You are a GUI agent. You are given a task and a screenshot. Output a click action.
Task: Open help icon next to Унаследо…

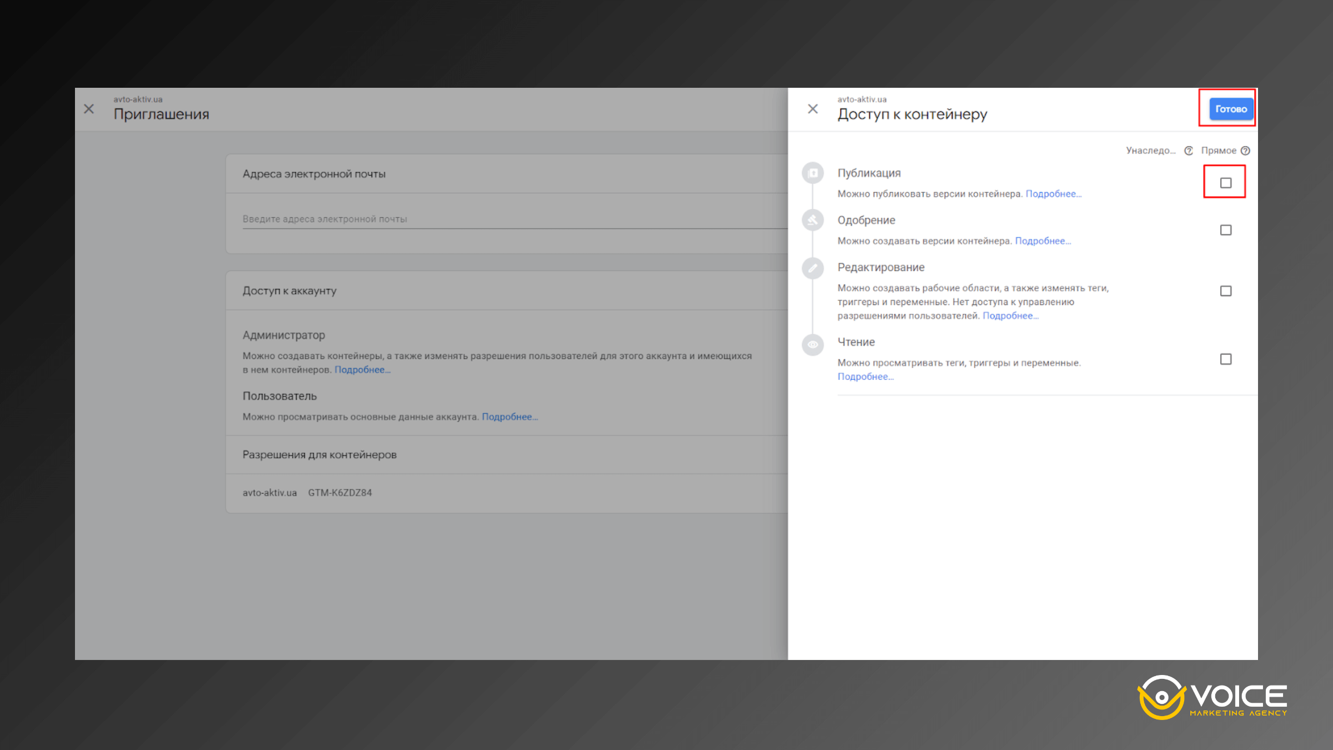tap(1188, 151)
